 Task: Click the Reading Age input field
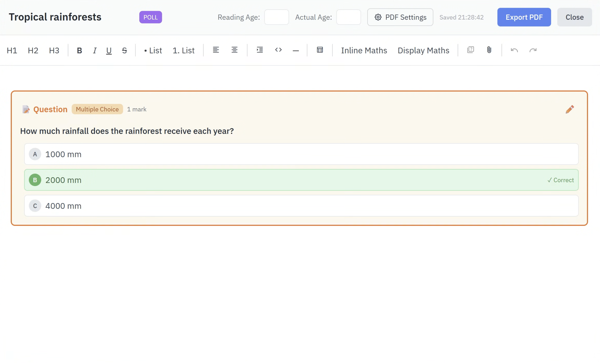pos(276,17)
